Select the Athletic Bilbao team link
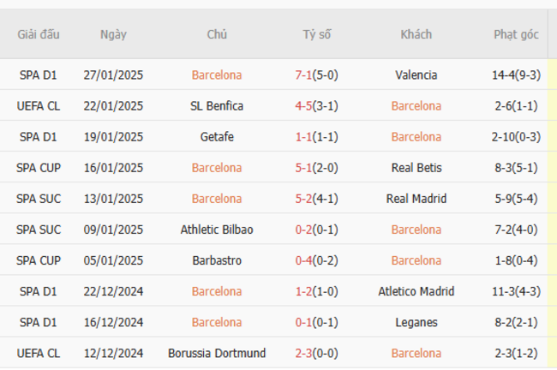Viewport: 557px width, 370px height. (217, 230)
